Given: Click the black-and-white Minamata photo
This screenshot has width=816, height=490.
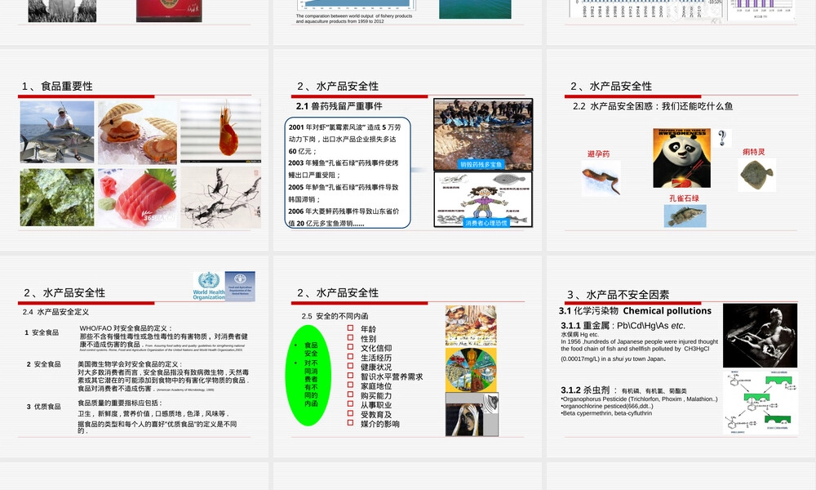Looking at the screenshot, I should point(760,336).
